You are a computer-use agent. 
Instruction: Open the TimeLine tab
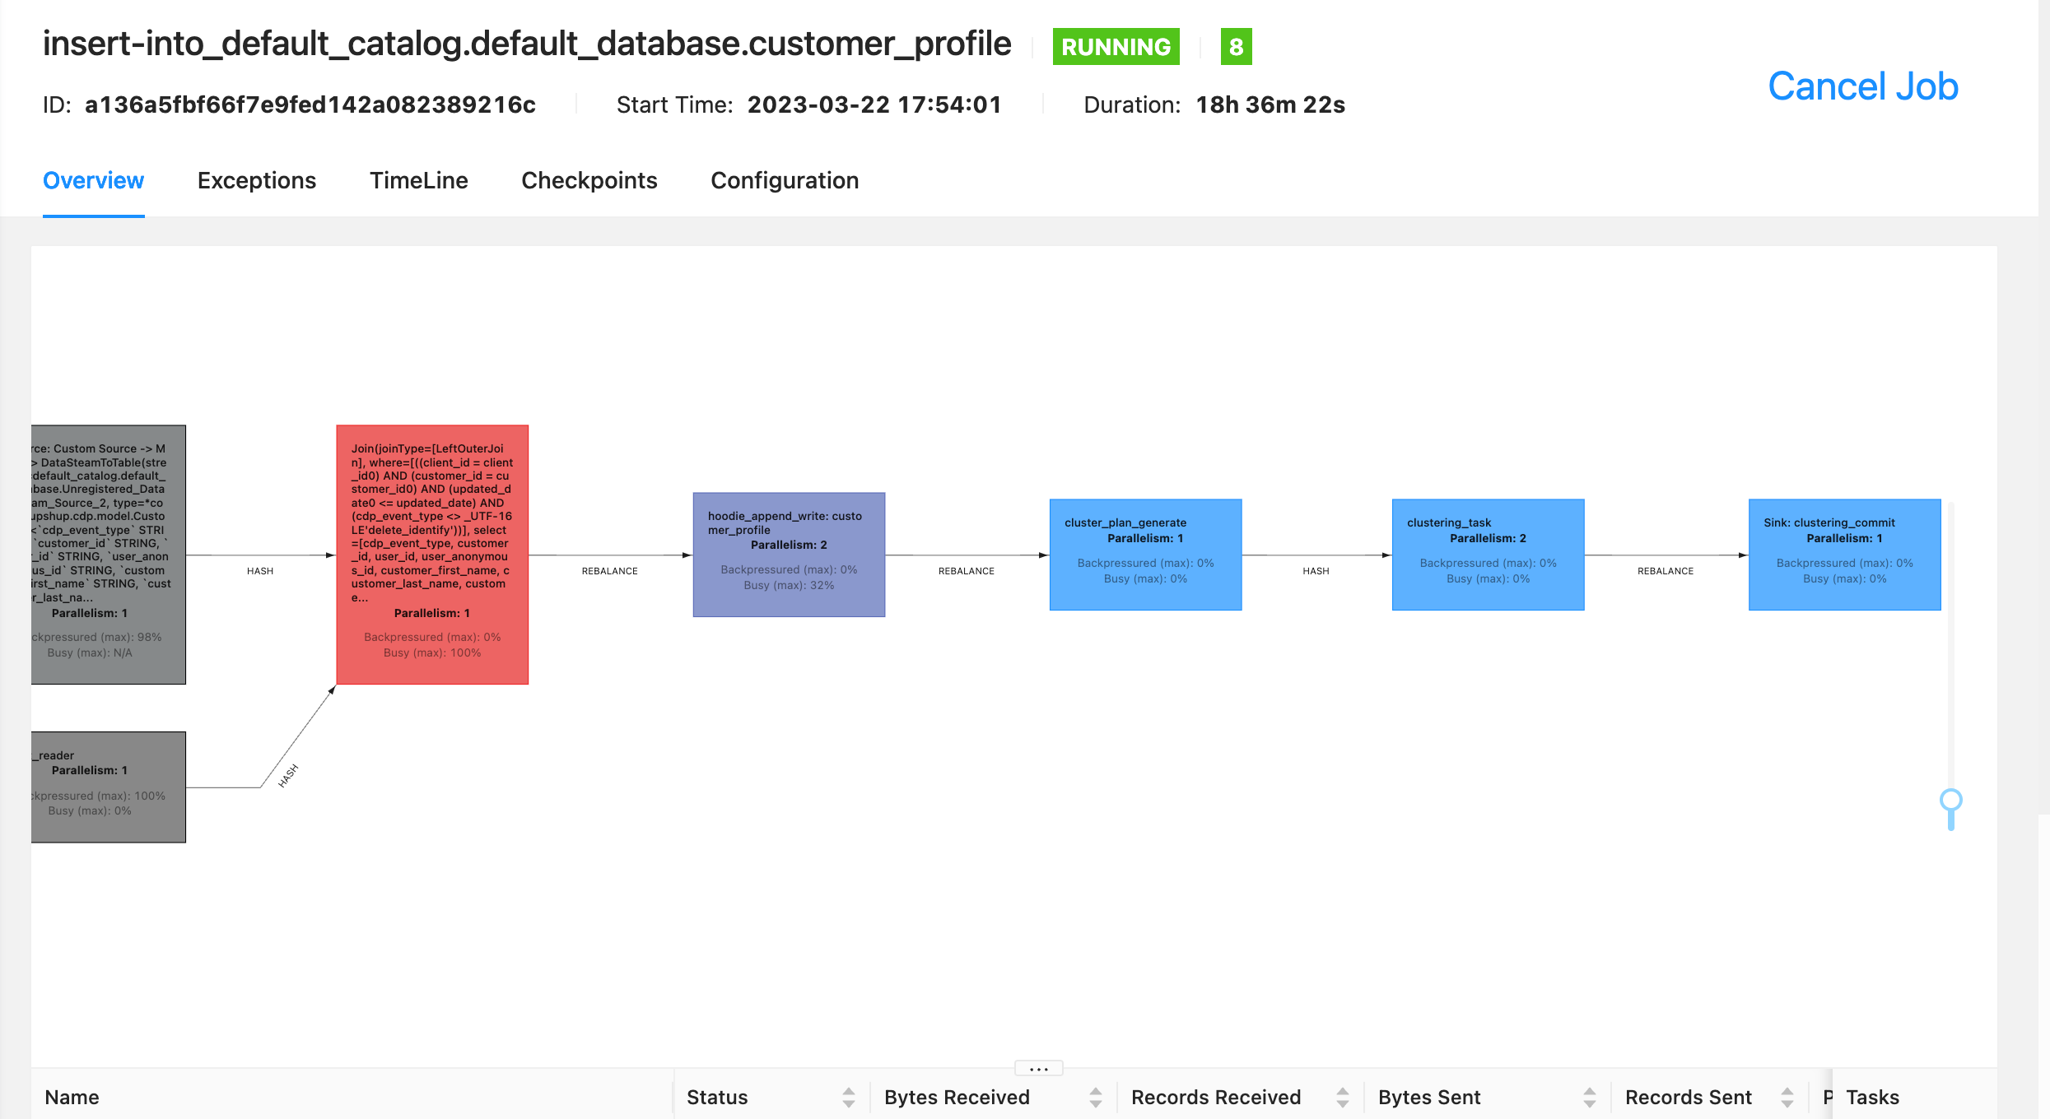(418, 180)
